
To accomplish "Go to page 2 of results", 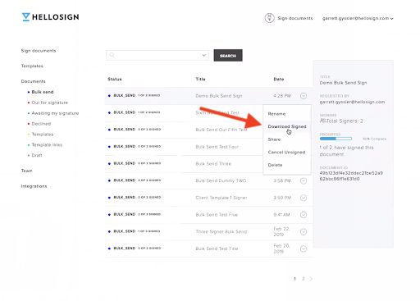I will 304,279.
